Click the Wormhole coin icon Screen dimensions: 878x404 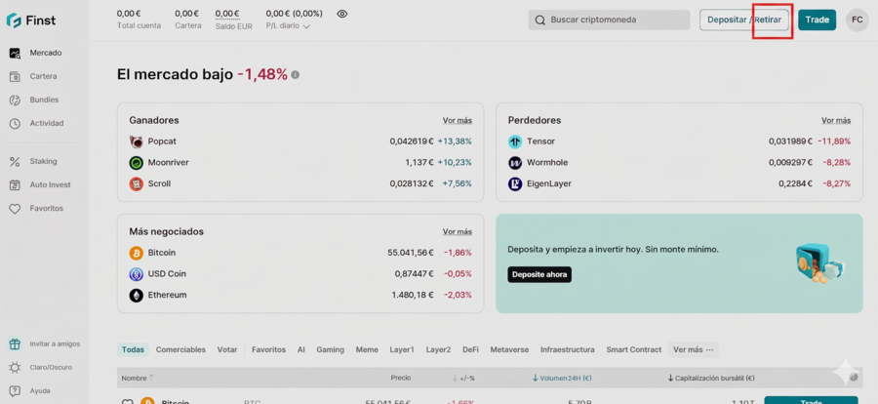click(x=515, y=163)
